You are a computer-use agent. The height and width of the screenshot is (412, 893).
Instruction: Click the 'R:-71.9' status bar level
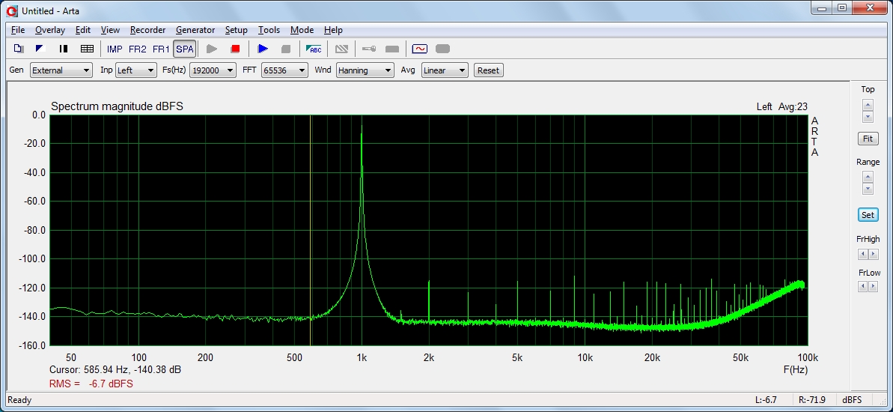coord(811,400)
